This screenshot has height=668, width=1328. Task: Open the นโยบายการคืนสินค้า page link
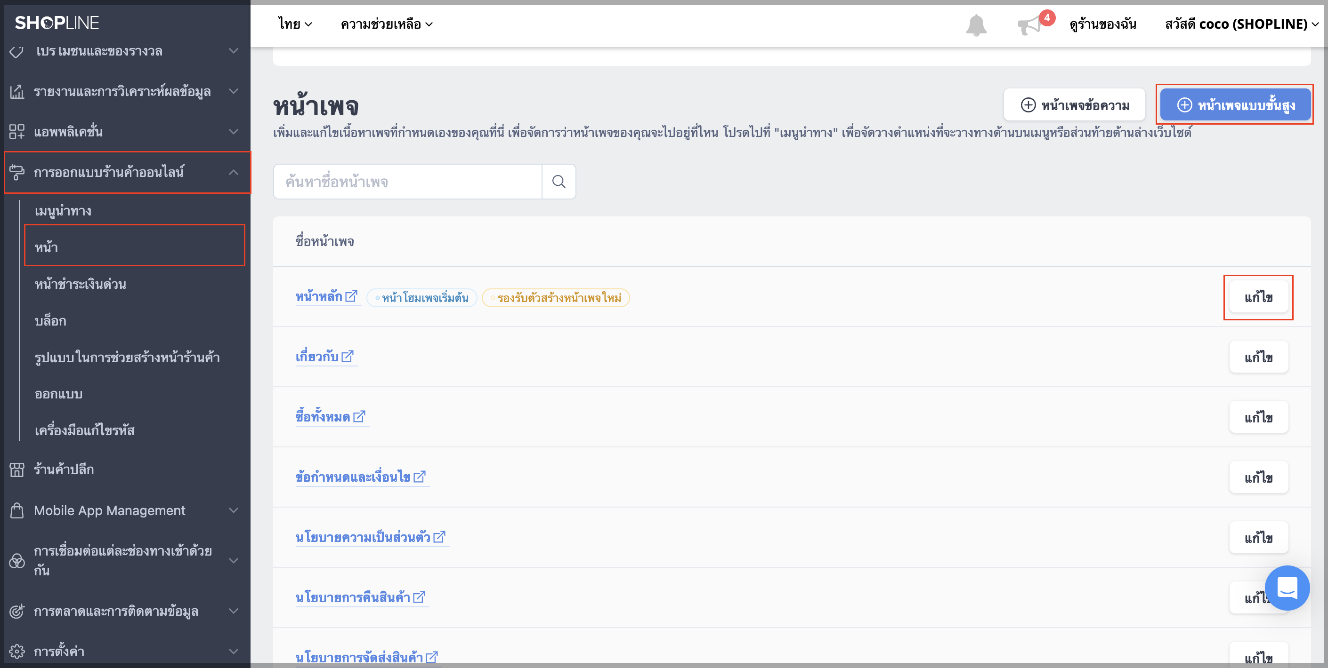[x=353, y=597]
